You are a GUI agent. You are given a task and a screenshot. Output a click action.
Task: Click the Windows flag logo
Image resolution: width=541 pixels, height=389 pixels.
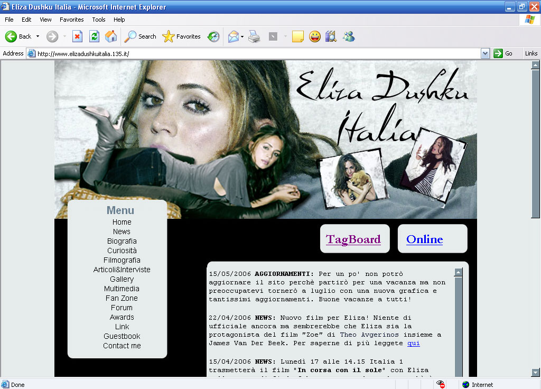coord(529,20)
